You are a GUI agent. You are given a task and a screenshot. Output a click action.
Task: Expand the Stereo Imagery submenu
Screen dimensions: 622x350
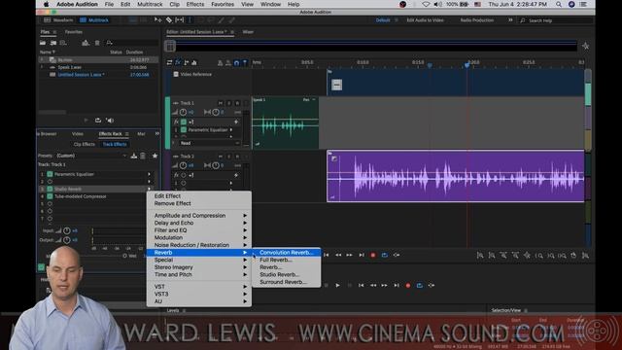click(198, 267)
